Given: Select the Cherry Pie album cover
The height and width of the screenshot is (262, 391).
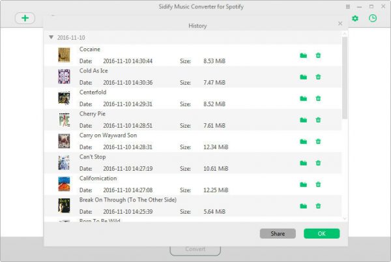Looking at the screenshot, I should (x=64, y=119).
